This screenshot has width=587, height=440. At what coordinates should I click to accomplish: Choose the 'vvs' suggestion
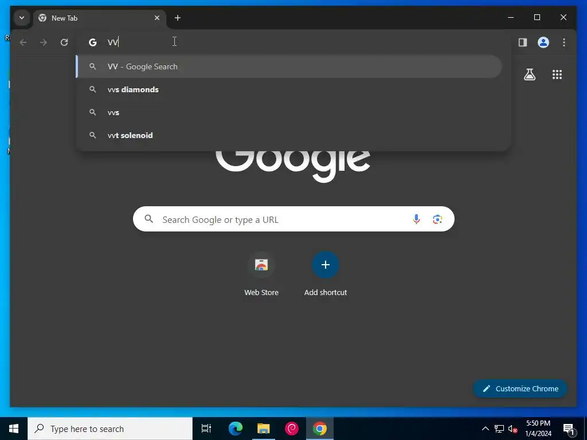click(289, 112)
